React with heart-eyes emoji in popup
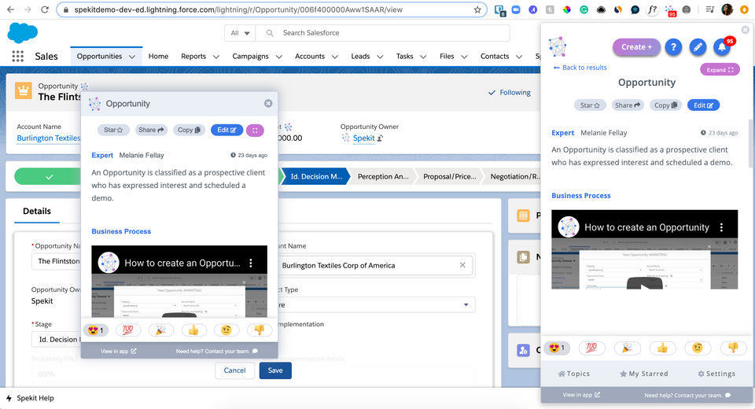 96,330
